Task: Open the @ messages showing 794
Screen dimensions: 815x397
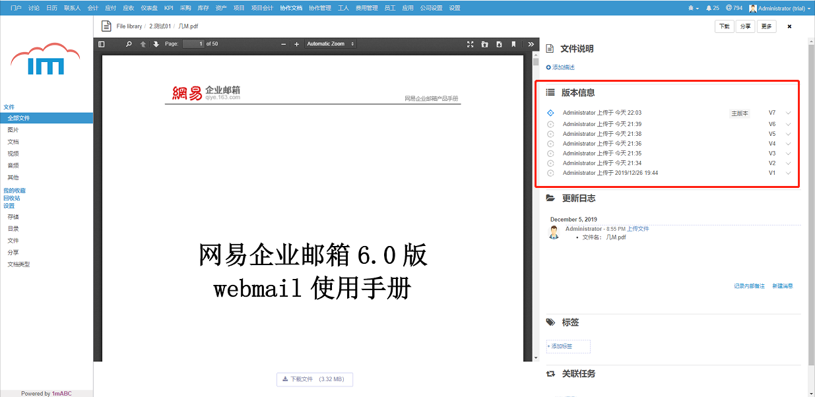Action: (733, 8)
